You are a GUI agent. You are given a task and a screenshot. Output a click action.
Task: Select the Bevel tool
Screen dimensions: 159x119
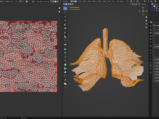[x=65, y=53]
